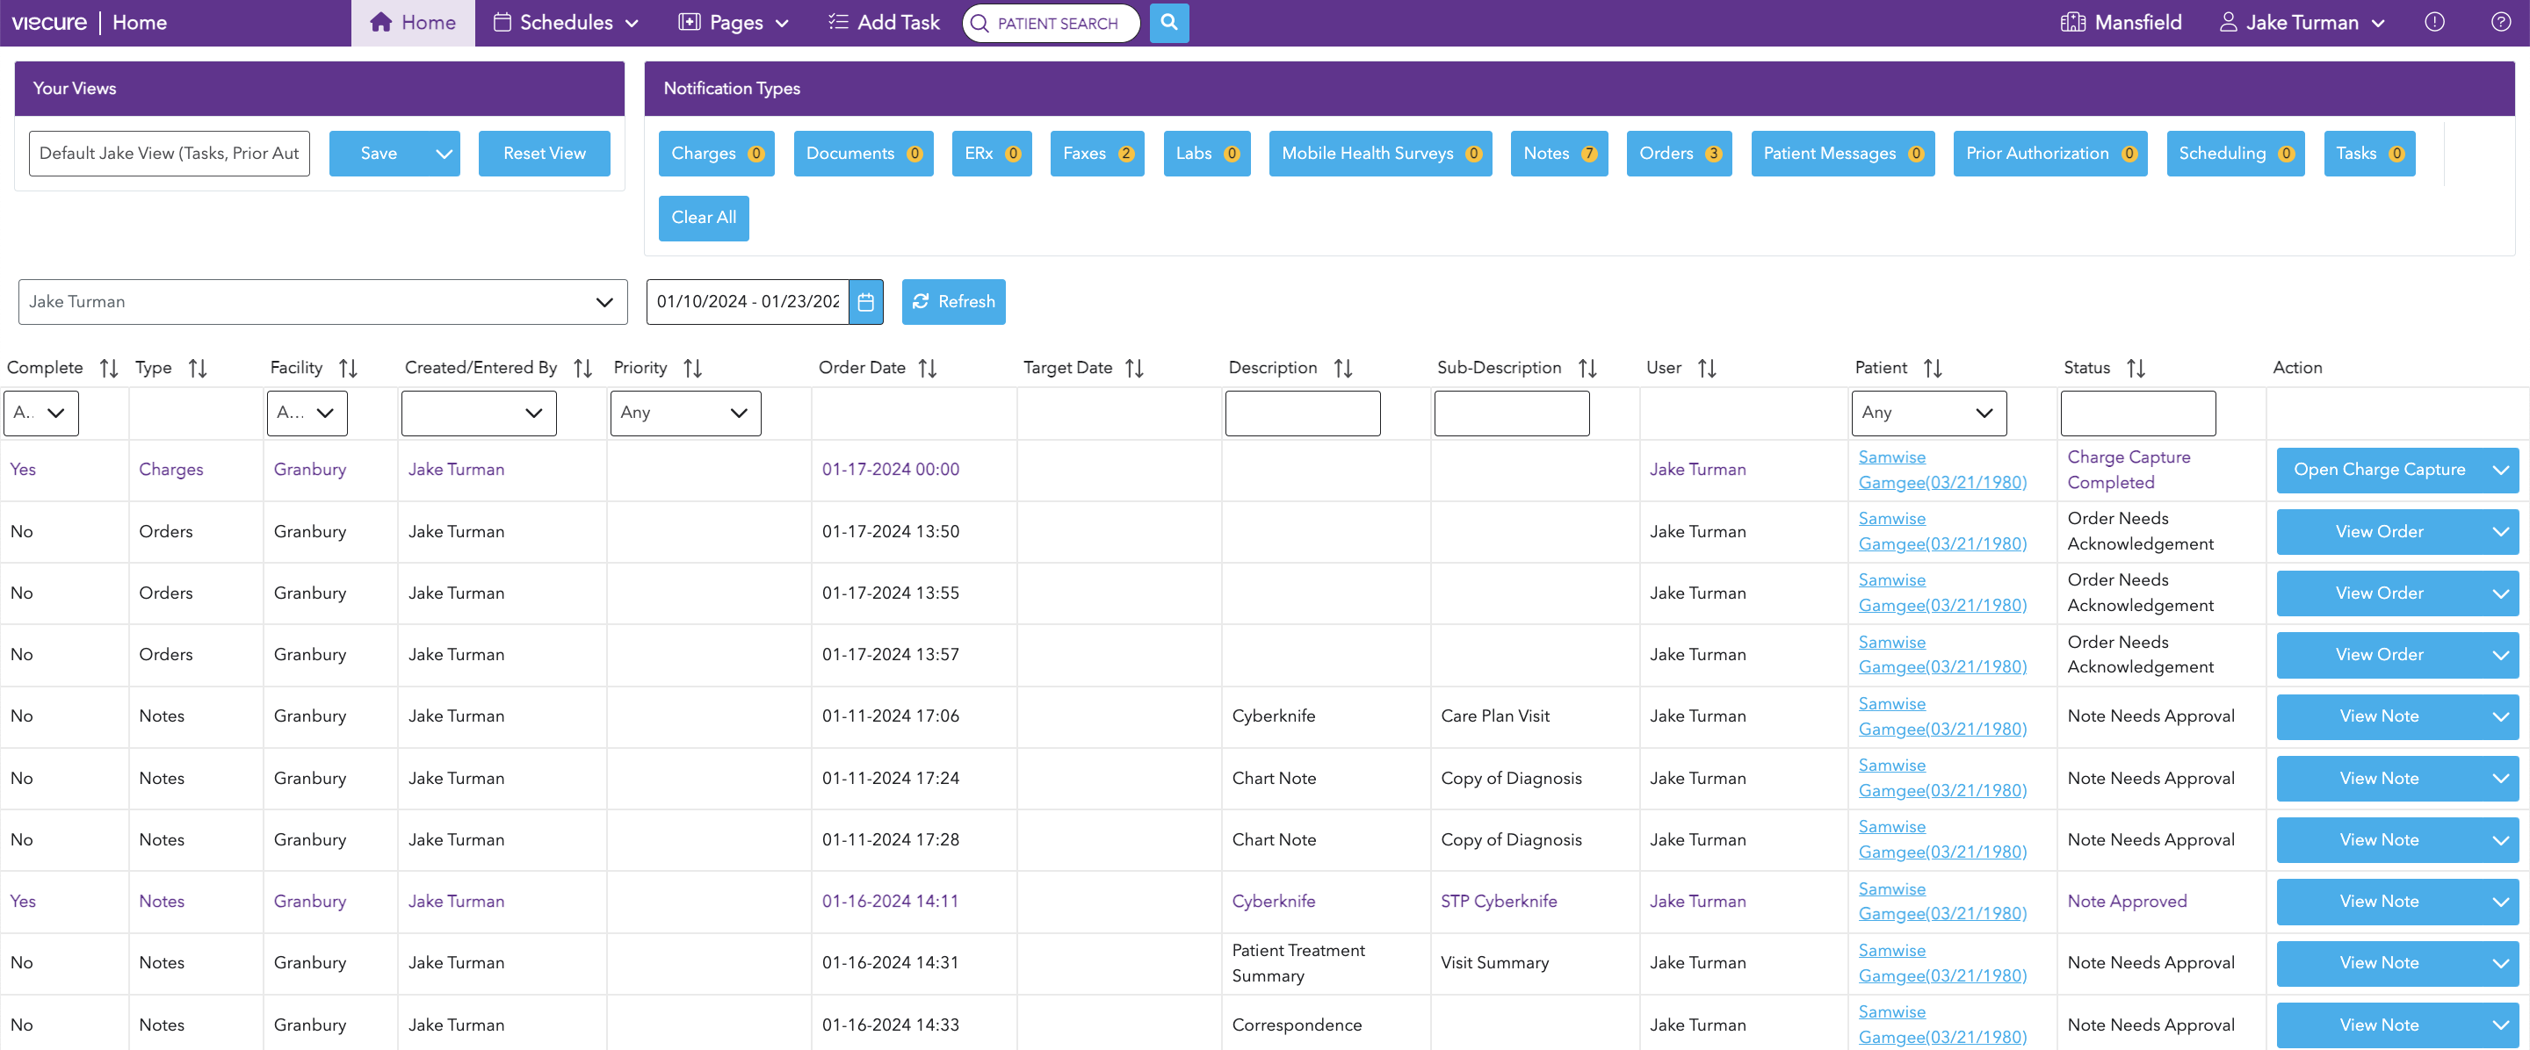2530x1050 pixels.
Task: Click the viecure logo
Action: [x=49, y=22]
